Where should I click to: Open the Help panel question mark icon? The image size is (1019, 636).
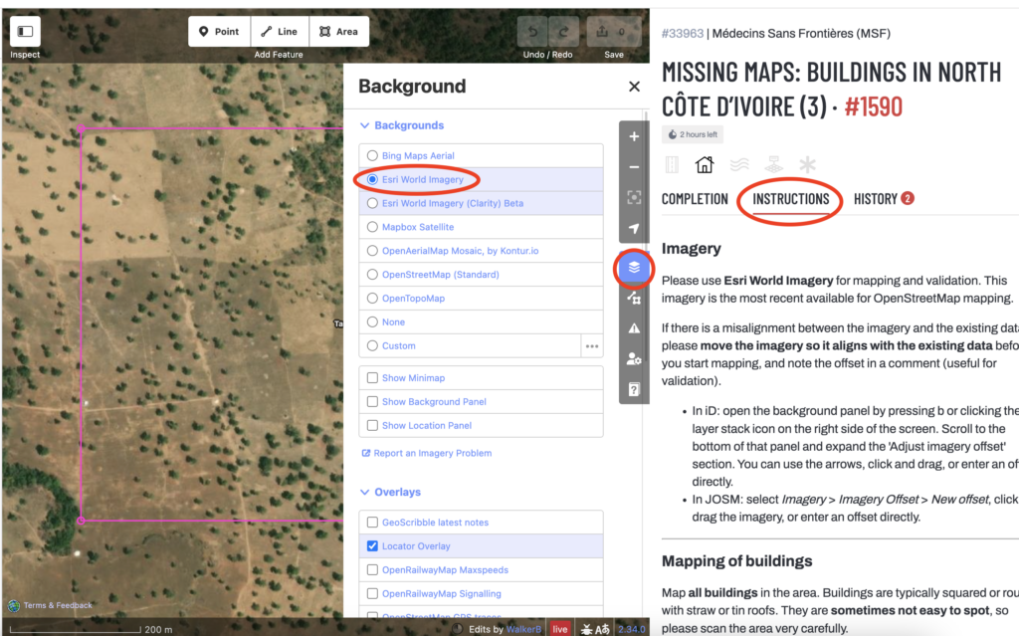tap(634, 389)
